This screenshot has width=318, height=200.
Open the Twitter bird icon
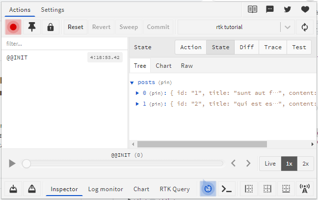tap(288, 9)
